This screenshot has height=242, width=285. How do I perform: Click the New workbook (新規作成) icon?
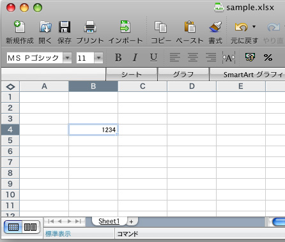tap(20, 27)
